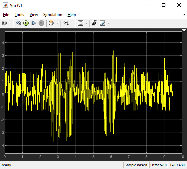This screenshot has width=187, height=169.
Task: Click the Step Forward button
Action: 34,23
